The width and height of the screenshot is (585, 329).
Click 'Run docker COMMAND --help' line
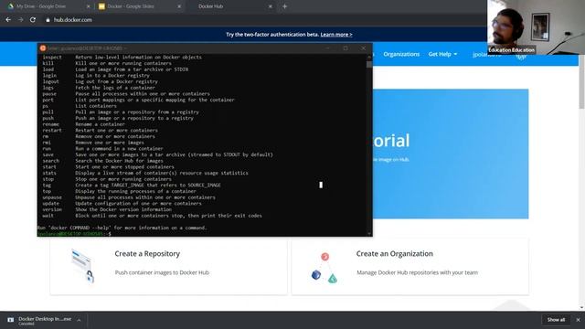(x=122, y=228)
